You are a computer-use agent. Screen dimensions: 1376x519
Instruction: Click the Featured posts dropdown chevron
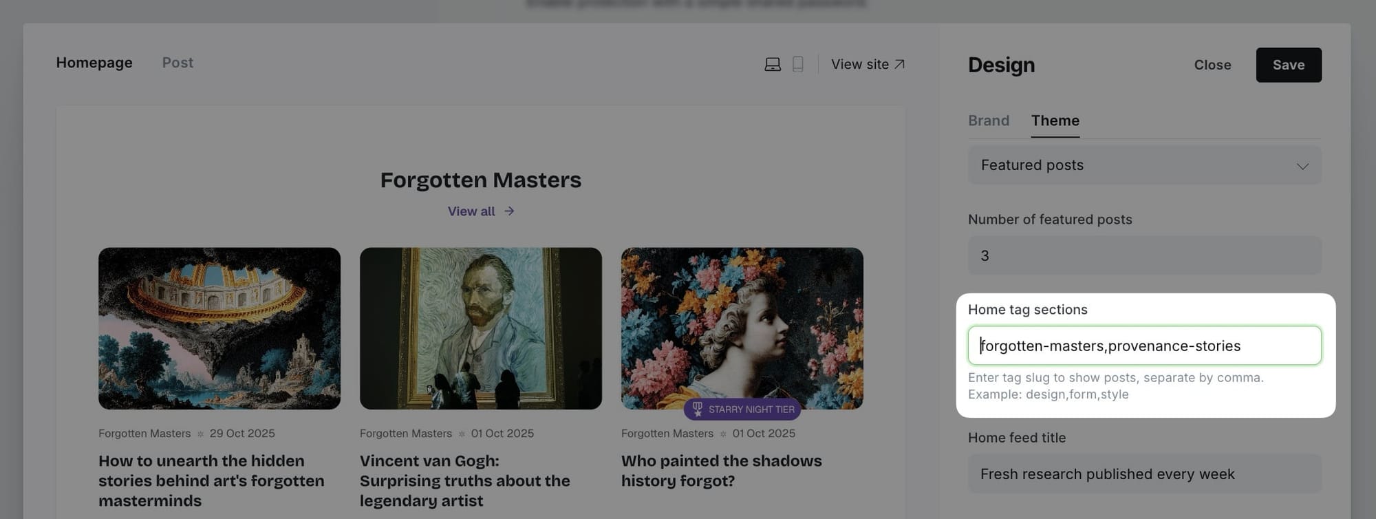[x=1302, y=167]
